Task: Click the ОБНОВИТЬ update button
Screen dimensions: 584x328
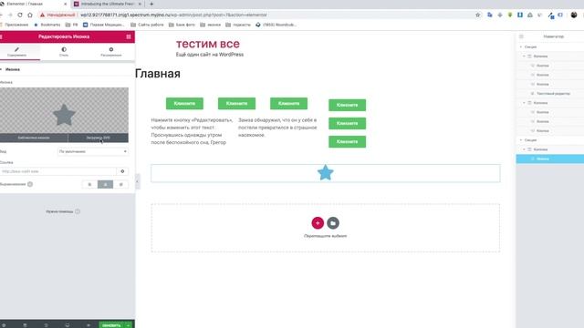Action: 111,325
